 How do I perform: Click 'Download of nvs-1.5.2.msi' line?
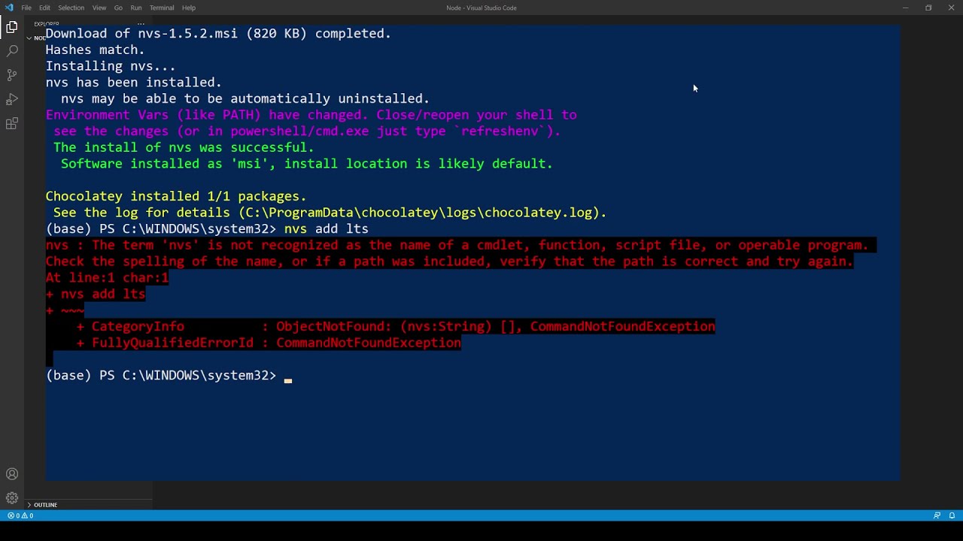tap(218, 33)
